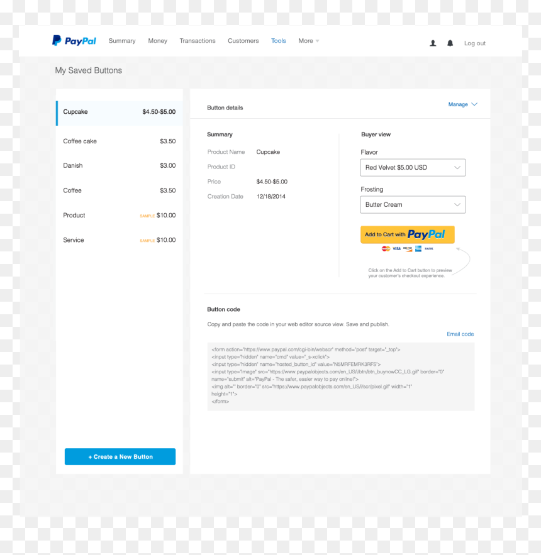The image size is (541, 555).
Task: Click the My Saved Buttons heading
Action: [88, 70]
